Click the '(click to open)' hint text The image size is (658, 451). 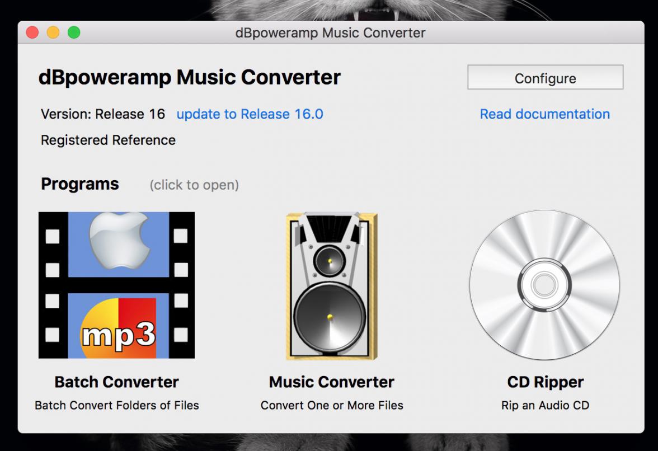tap(194, 185)
